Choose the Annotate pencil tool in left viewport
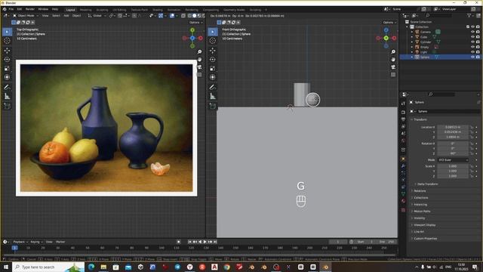 tap(7, 87)
